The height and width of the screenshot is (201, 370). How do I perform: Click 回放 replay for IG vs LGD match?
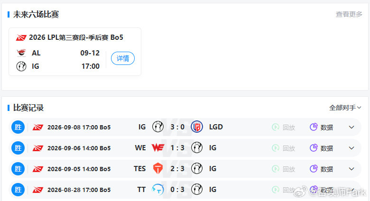289,128
